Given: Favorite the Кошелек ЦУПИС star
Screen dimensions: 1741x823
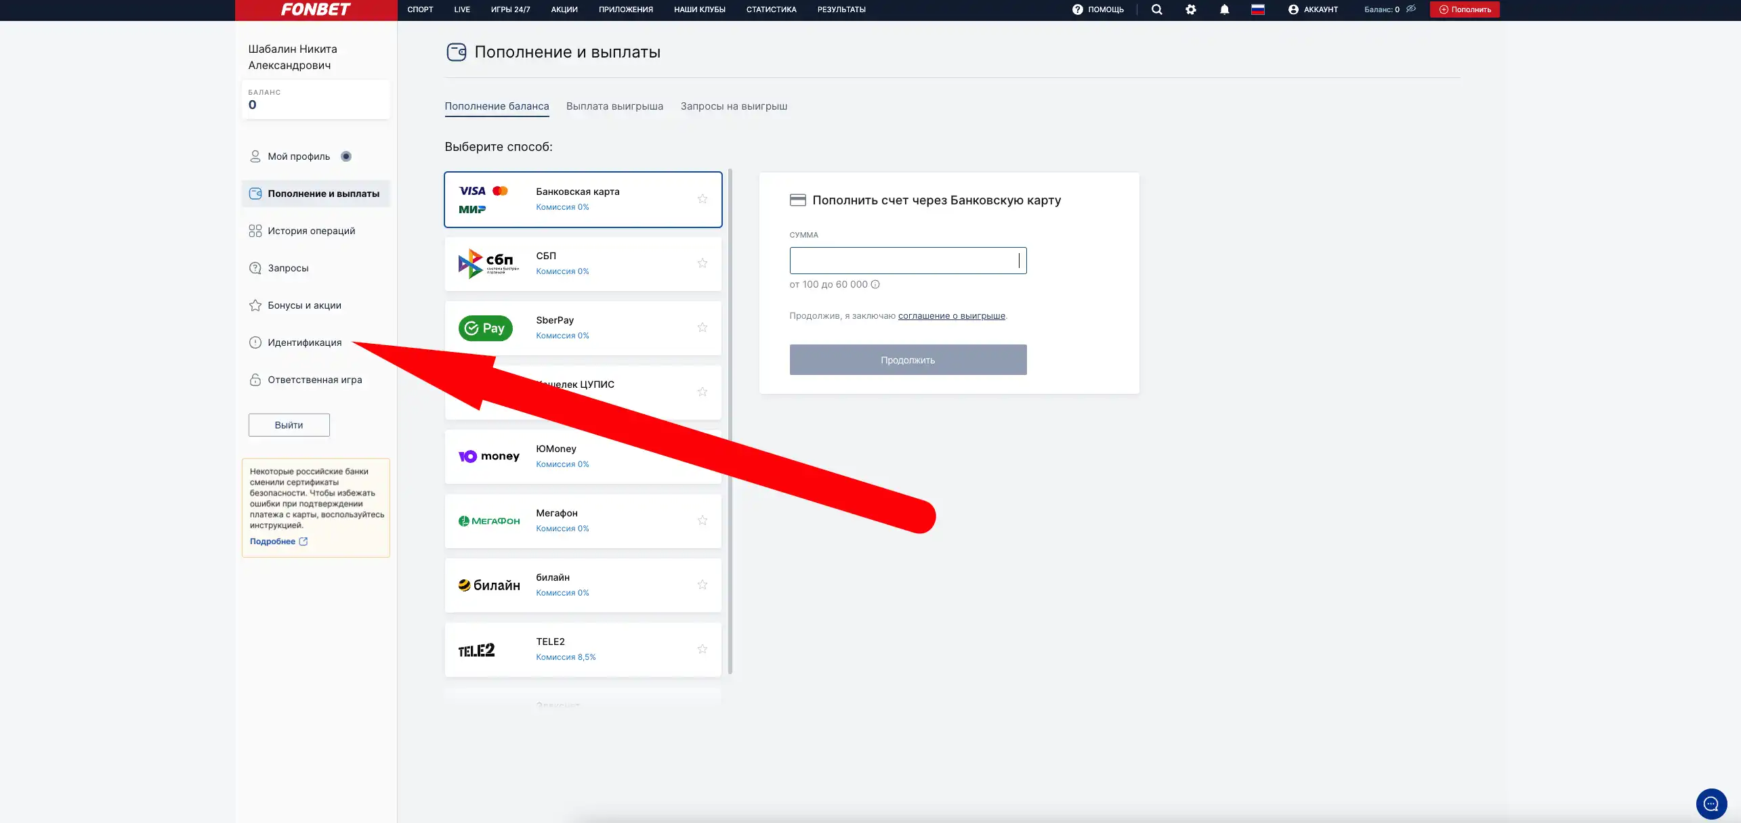Looking at the screenshot, I should 702,392.
